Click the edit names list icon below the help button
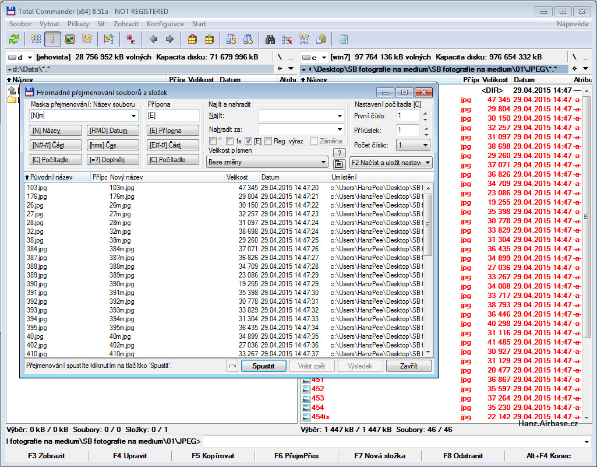This screenshot has width=597, height=467. [339, 164]
